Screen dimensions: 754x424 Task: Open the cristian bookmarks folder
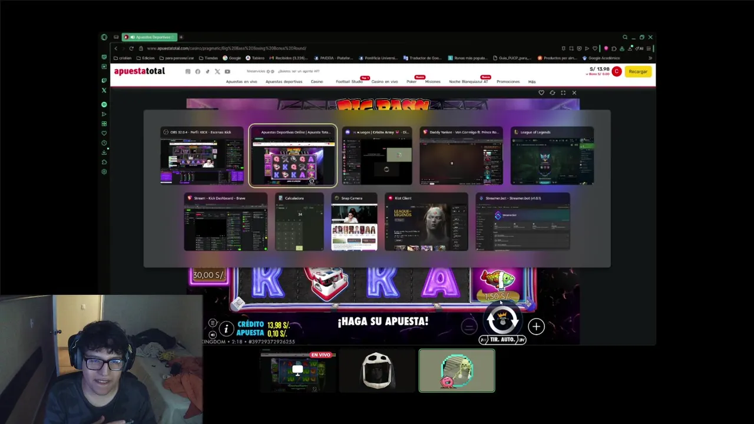[123, 58]
